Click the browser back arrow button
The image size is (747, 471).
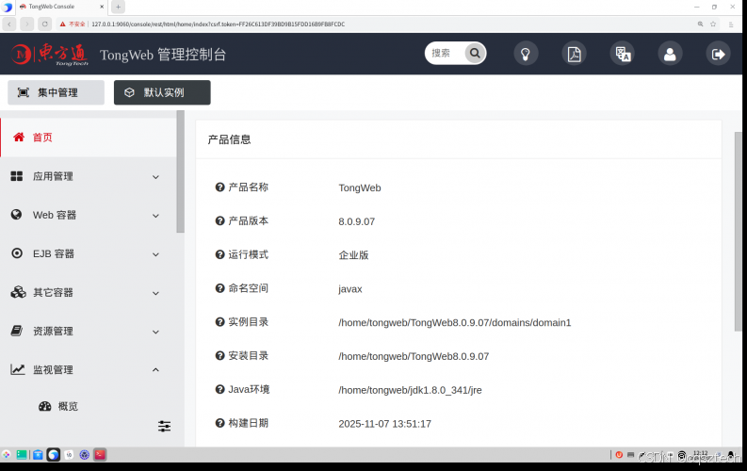tap(9, 24)
